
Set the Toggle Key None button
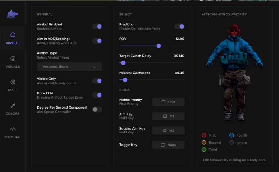pyautogui.click(x=168, y=145)
